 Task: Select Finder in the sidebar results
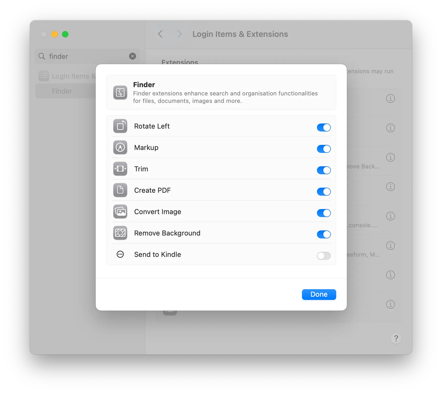coord(62,91)
